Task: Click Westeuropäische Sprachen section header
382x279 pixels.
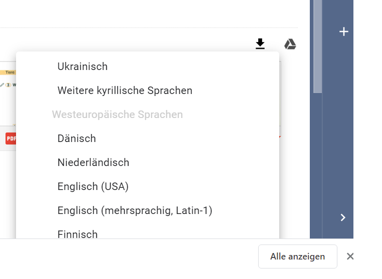Action: [117, 114]
